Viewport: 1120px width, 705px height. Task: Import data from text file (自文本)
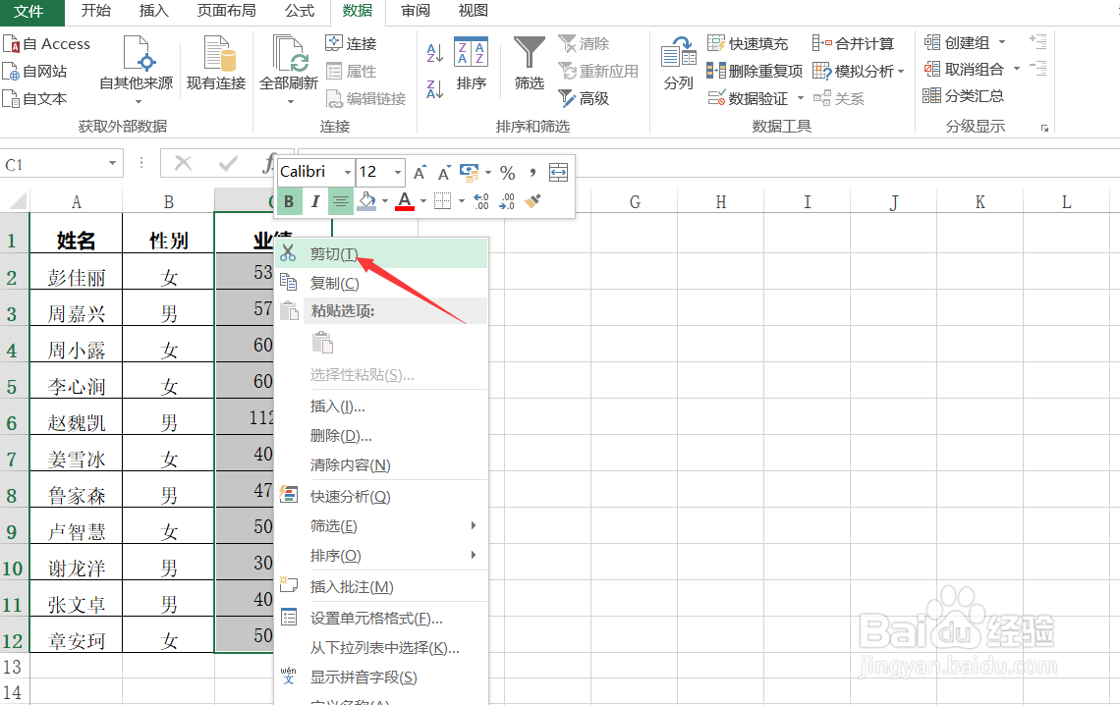click(35, 98)
